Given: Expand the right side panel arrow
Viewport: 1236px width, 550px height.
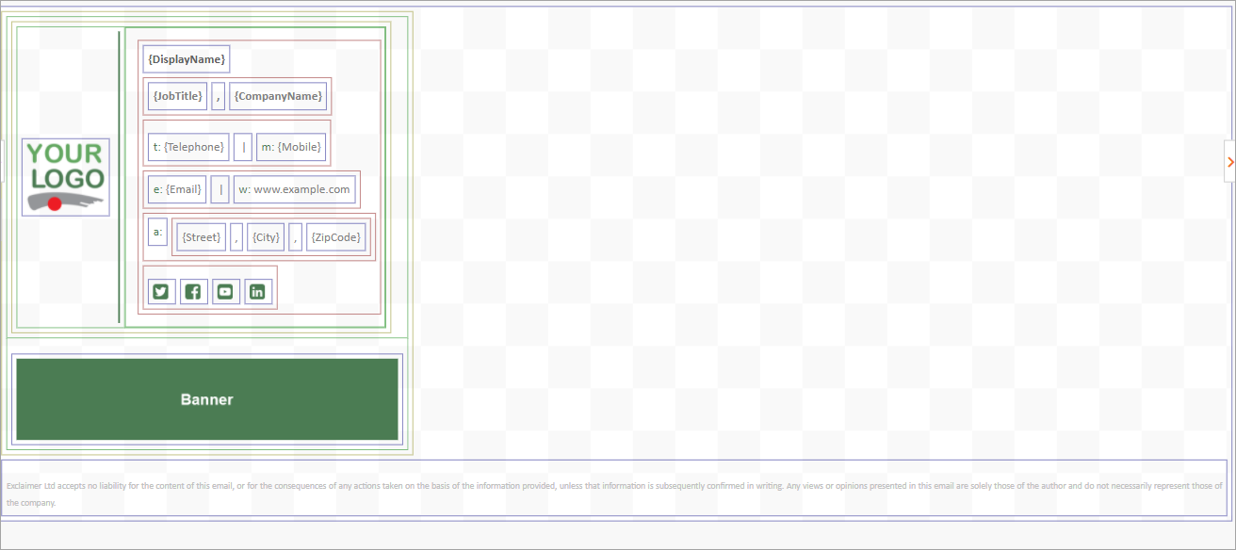Looking at the screenshot, I should point(1229,162).
